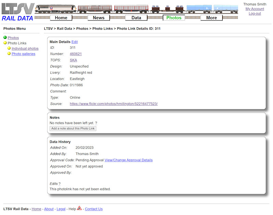Follow the flickr.com source link
Screen dimensions: 273x215
tap(113, 104)
